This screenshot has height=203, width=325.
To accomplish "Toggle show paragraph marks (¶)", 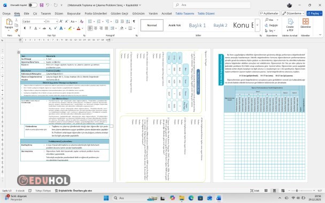I will coord(134,21).
